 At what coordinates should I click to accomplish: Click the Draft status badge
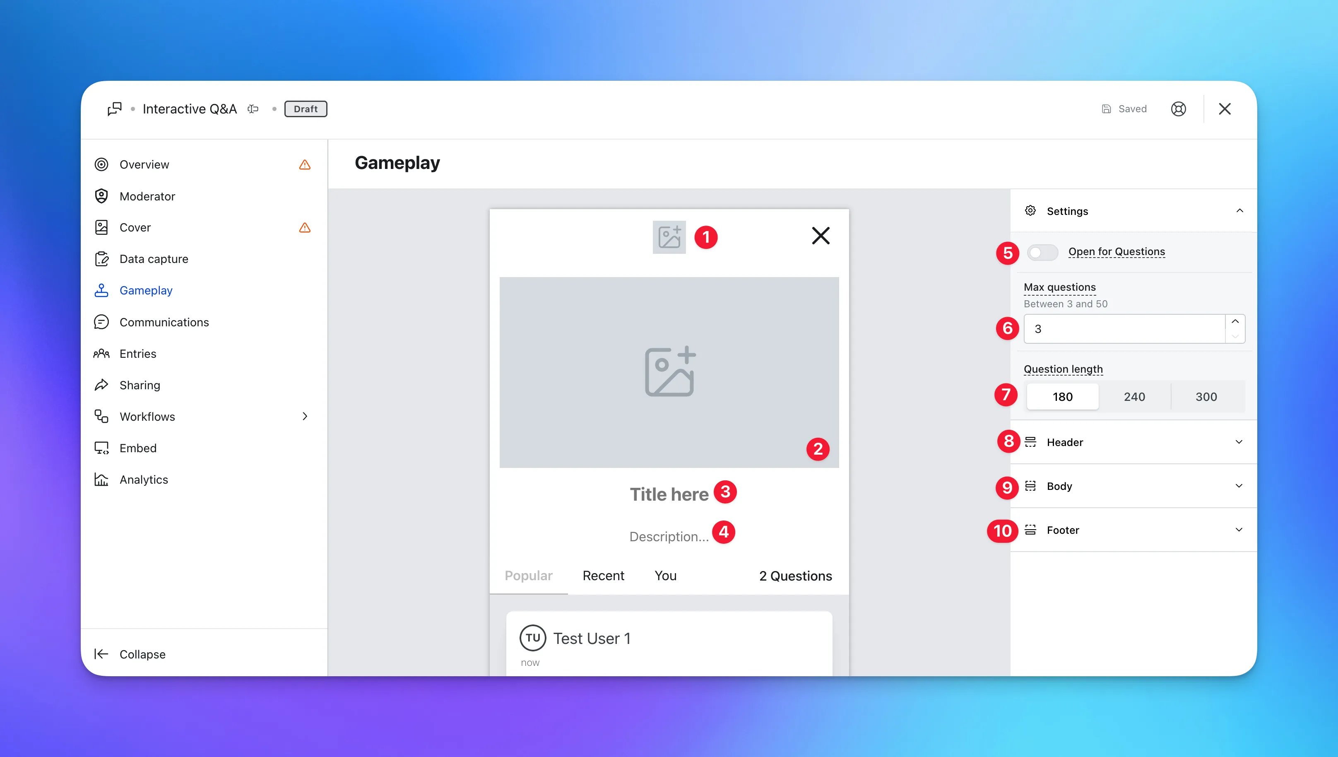(306, 109)
